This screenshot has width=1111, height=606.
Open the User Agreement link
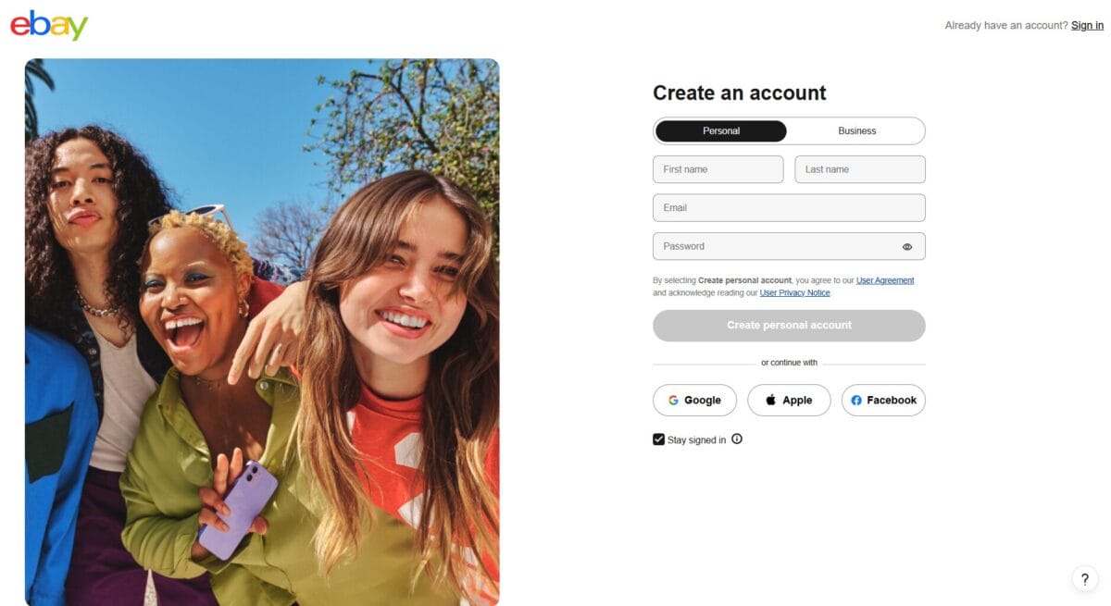885,280
